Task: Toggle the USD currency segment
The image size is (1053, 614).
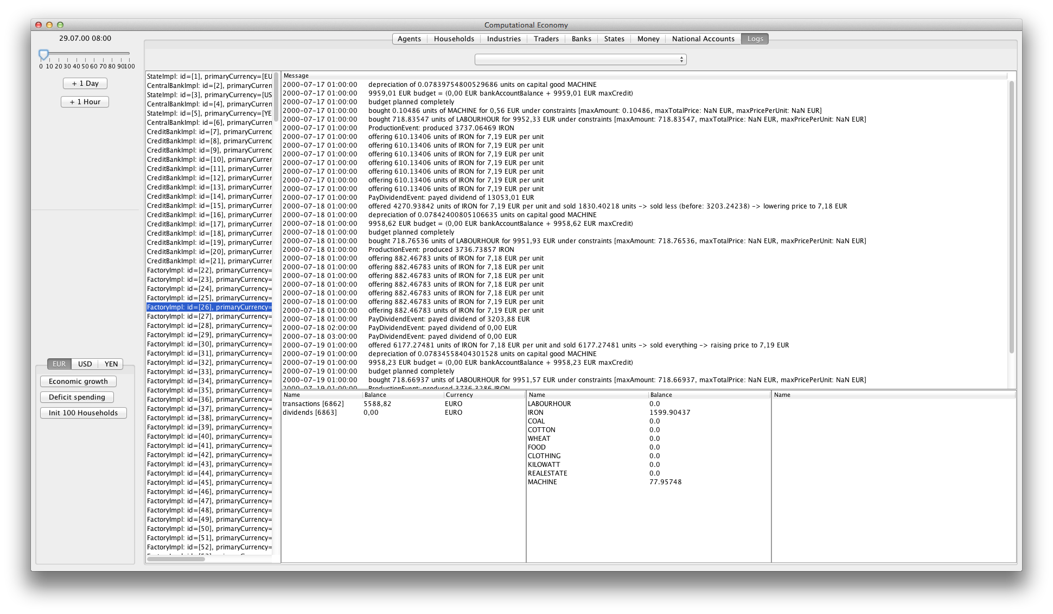Action: point(85,364)
